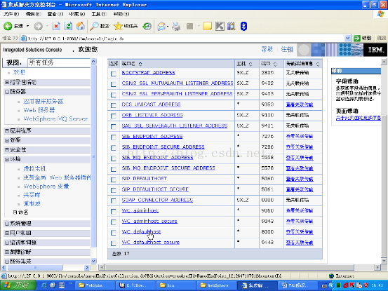Sort by the transport details column arrows

pyautogui.click(x=318, y=65)
